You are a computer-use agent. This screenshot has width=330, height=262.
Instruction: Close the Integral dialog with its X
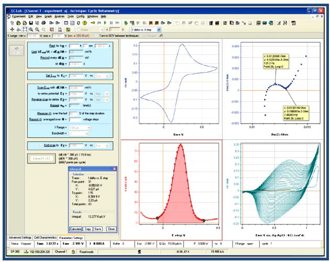[115, 169]
